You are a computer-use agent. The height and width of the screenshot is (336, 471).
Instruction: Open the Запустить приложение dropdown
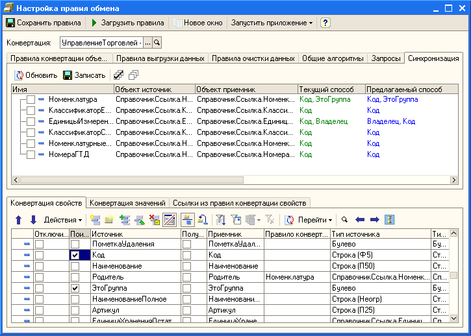point(272,23)
